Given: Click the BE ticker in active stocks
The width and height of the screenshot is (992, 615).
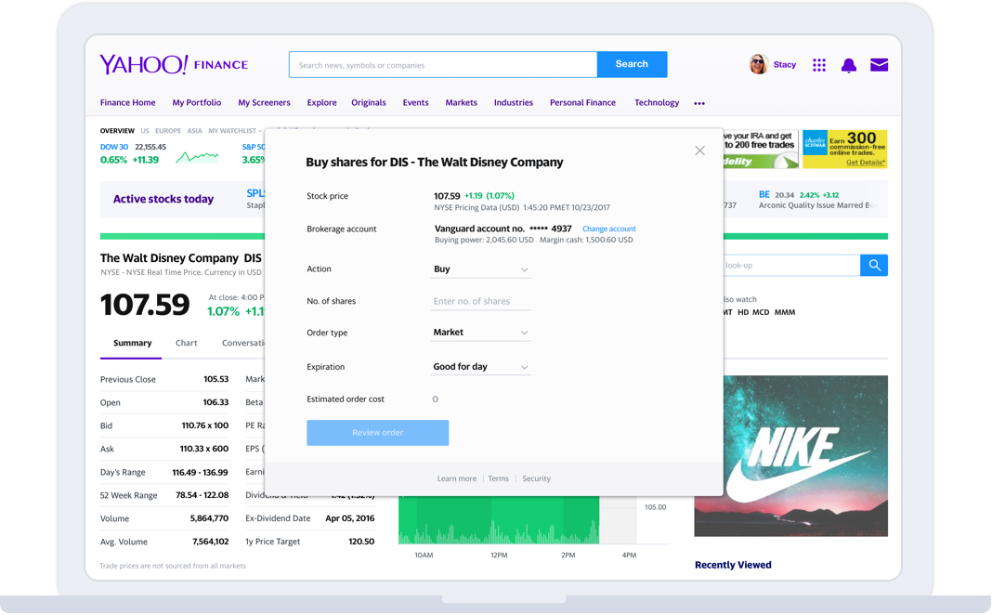Looking at the screenshot, I should (764, 195).
